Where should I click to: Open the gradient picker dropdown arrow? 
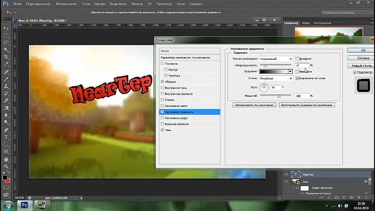(290, 72)
